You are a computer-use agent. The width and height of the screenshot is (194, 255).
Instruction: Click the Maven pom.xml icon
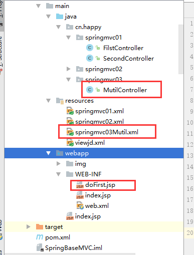tap(40, 237)
